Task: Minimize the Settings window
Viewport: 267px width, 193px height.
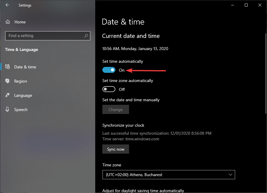Action: [232, 5]
